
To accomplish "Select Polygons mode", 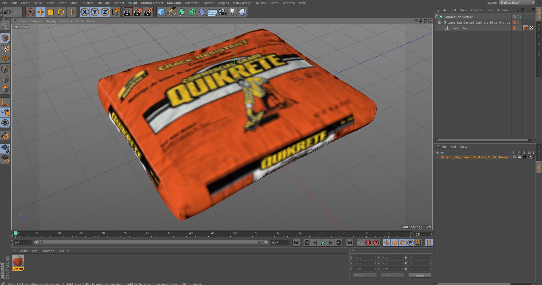I will click(x=5, y=89).
